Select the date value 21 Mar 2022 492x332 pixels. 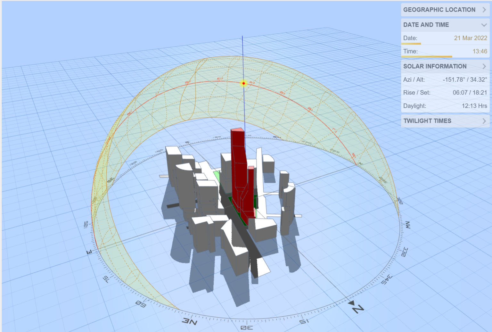pos(471,38)
